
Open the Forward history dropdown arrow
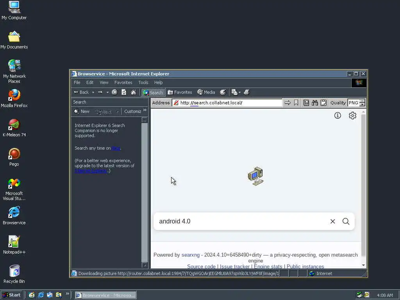point(108,92)
